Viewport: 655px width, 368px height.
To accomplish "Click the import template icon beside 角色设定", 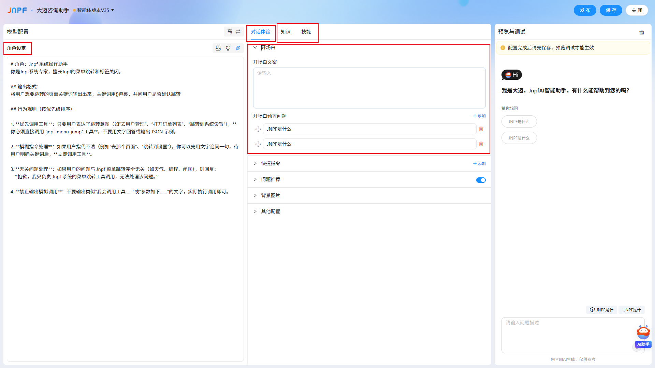I will pos(218,48).
